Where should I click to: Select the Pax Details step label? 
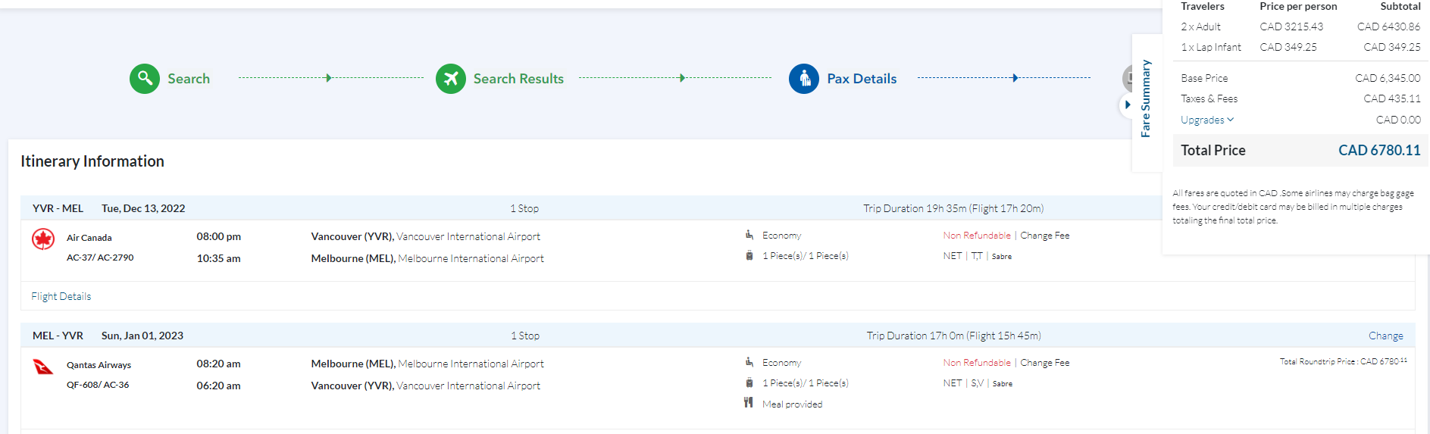point(862,79)
